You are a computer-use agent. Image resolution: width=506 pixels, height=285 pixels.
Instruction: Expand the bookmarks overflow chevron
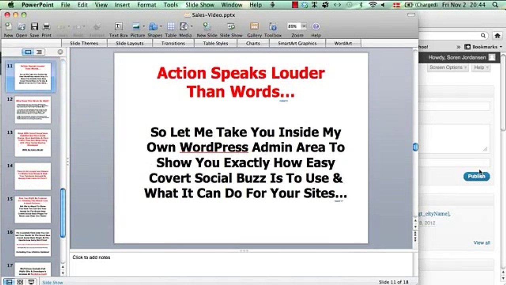pyautogui.click(x=459, y=47)
